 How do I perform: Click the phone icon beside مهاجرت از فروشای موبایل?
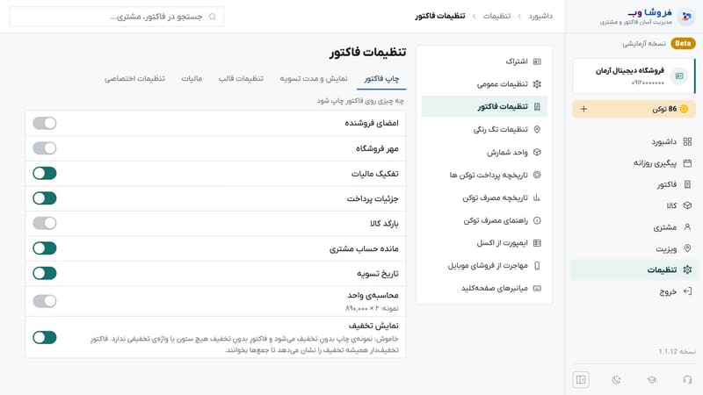tap(537, 266)
